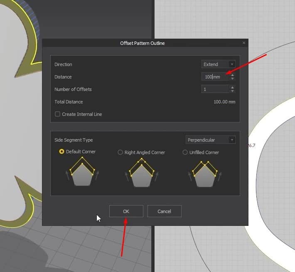The image size is (295, 272).
Task: Click the Side Segment Type label
Action: point(74,140)
